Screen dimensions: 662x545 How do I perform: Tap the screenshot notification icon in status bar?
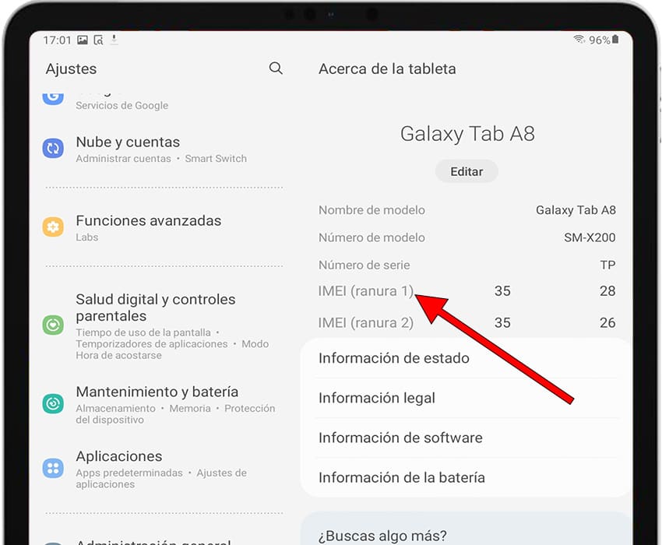click(98, 40)
